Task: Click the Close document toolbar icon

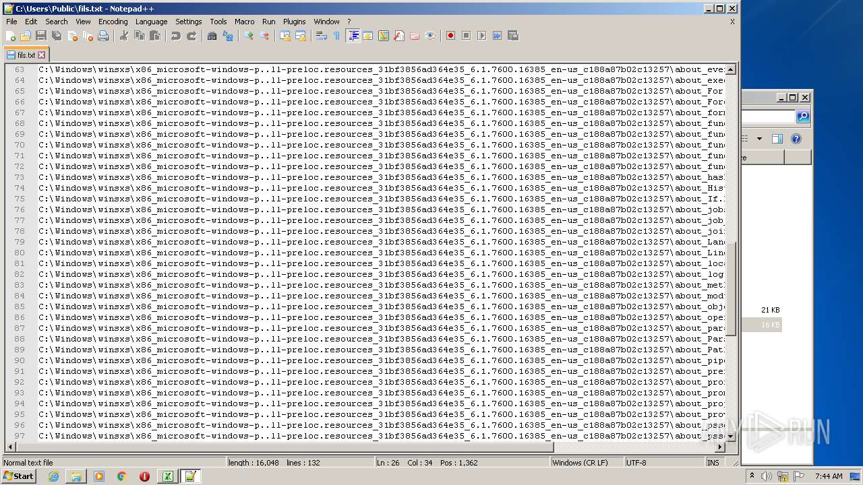Action: point(72,36)
